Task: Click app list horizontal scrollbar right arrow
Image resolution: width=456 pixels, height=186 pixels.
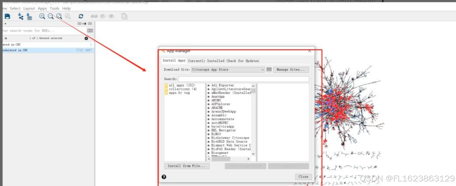Action: (x=249, y=159)
